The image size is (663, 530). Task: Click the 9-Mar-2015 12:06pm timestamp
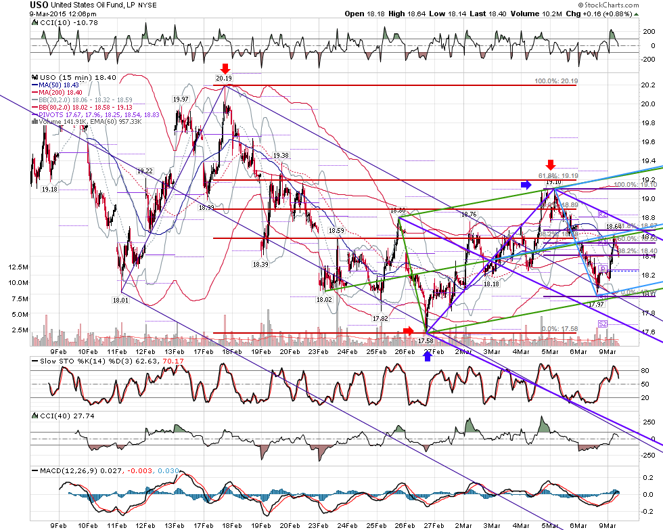63,14
